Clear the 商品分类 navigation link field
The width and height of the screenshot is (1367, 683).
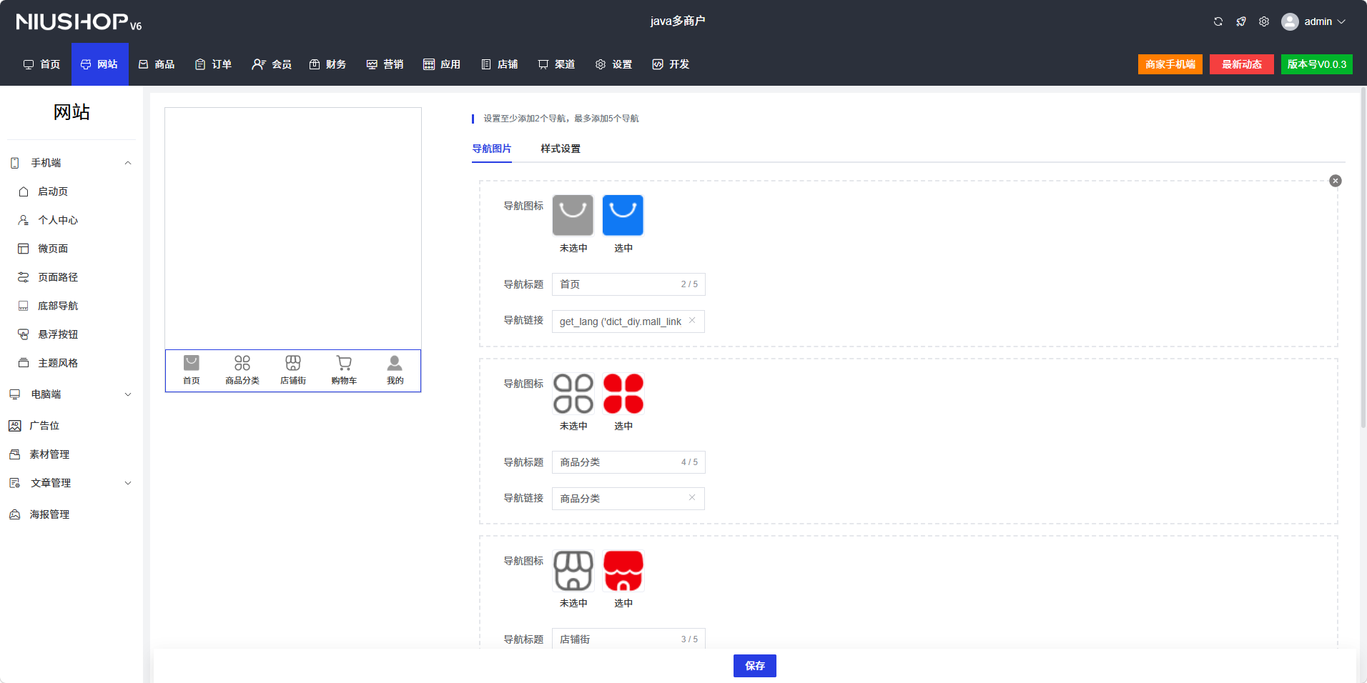[692, 498]
